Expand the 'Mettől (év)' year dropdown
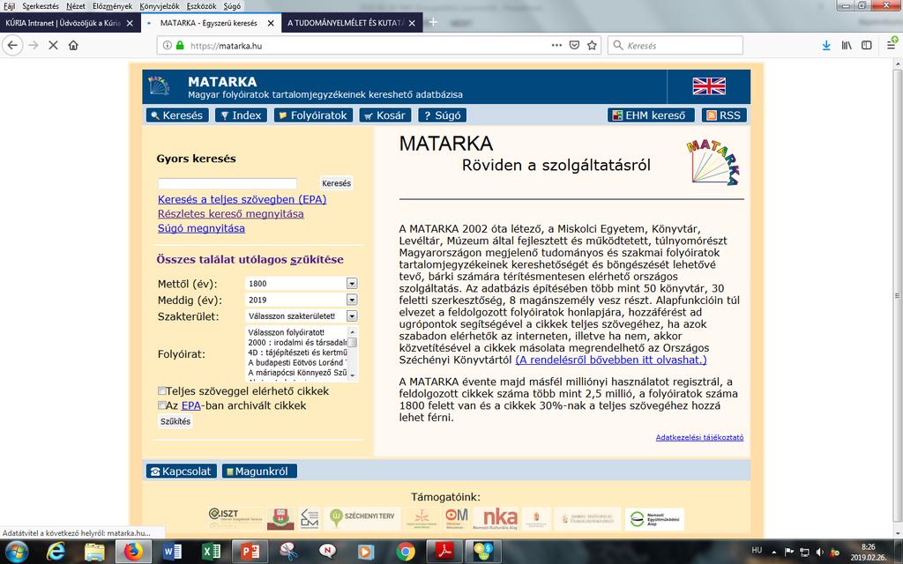This screenshot has height=564, width=903. (x=351, y=284)
